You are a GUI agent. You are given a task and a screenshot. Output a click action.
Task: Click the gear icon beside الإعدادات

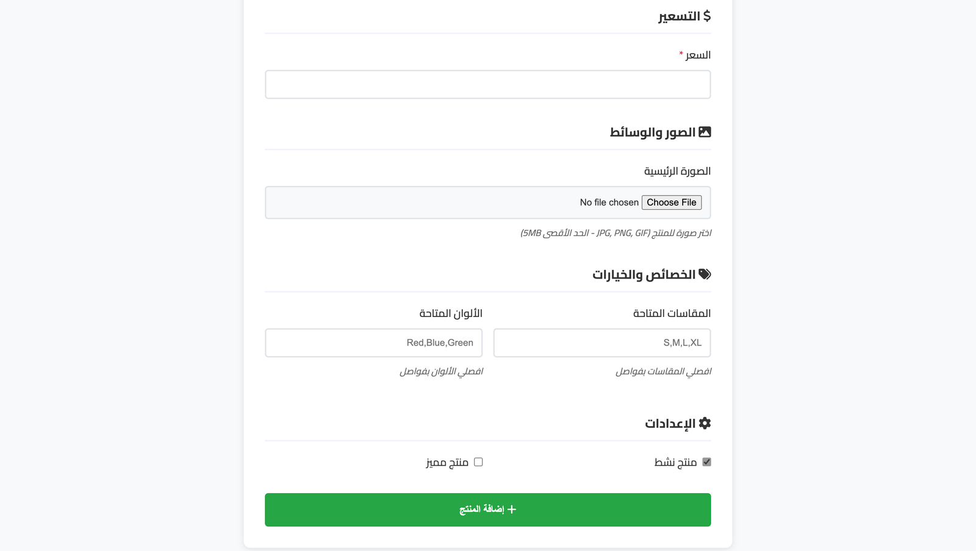pyautogui.click(x=705, y=423)
